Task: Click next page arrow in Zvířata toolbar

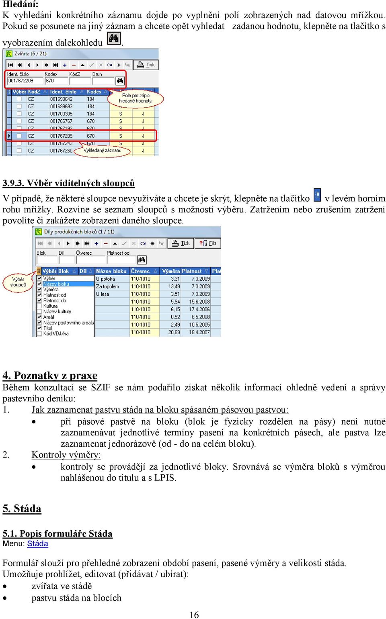Action: (46, 65)
